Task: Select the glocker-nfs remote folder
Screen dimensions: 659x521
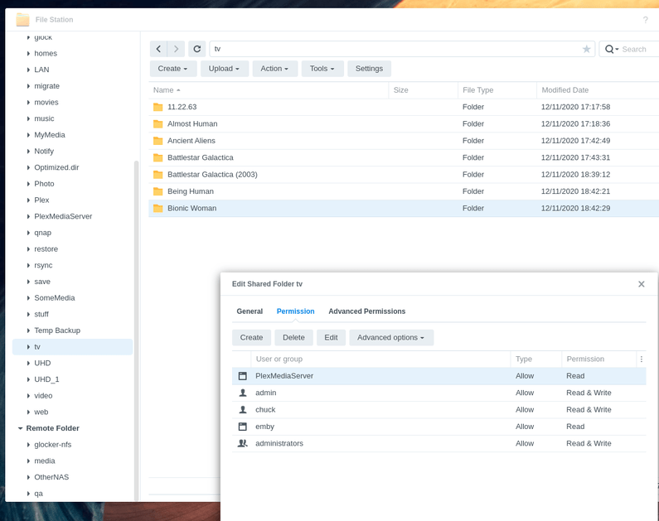Action: tap(53, 445)
